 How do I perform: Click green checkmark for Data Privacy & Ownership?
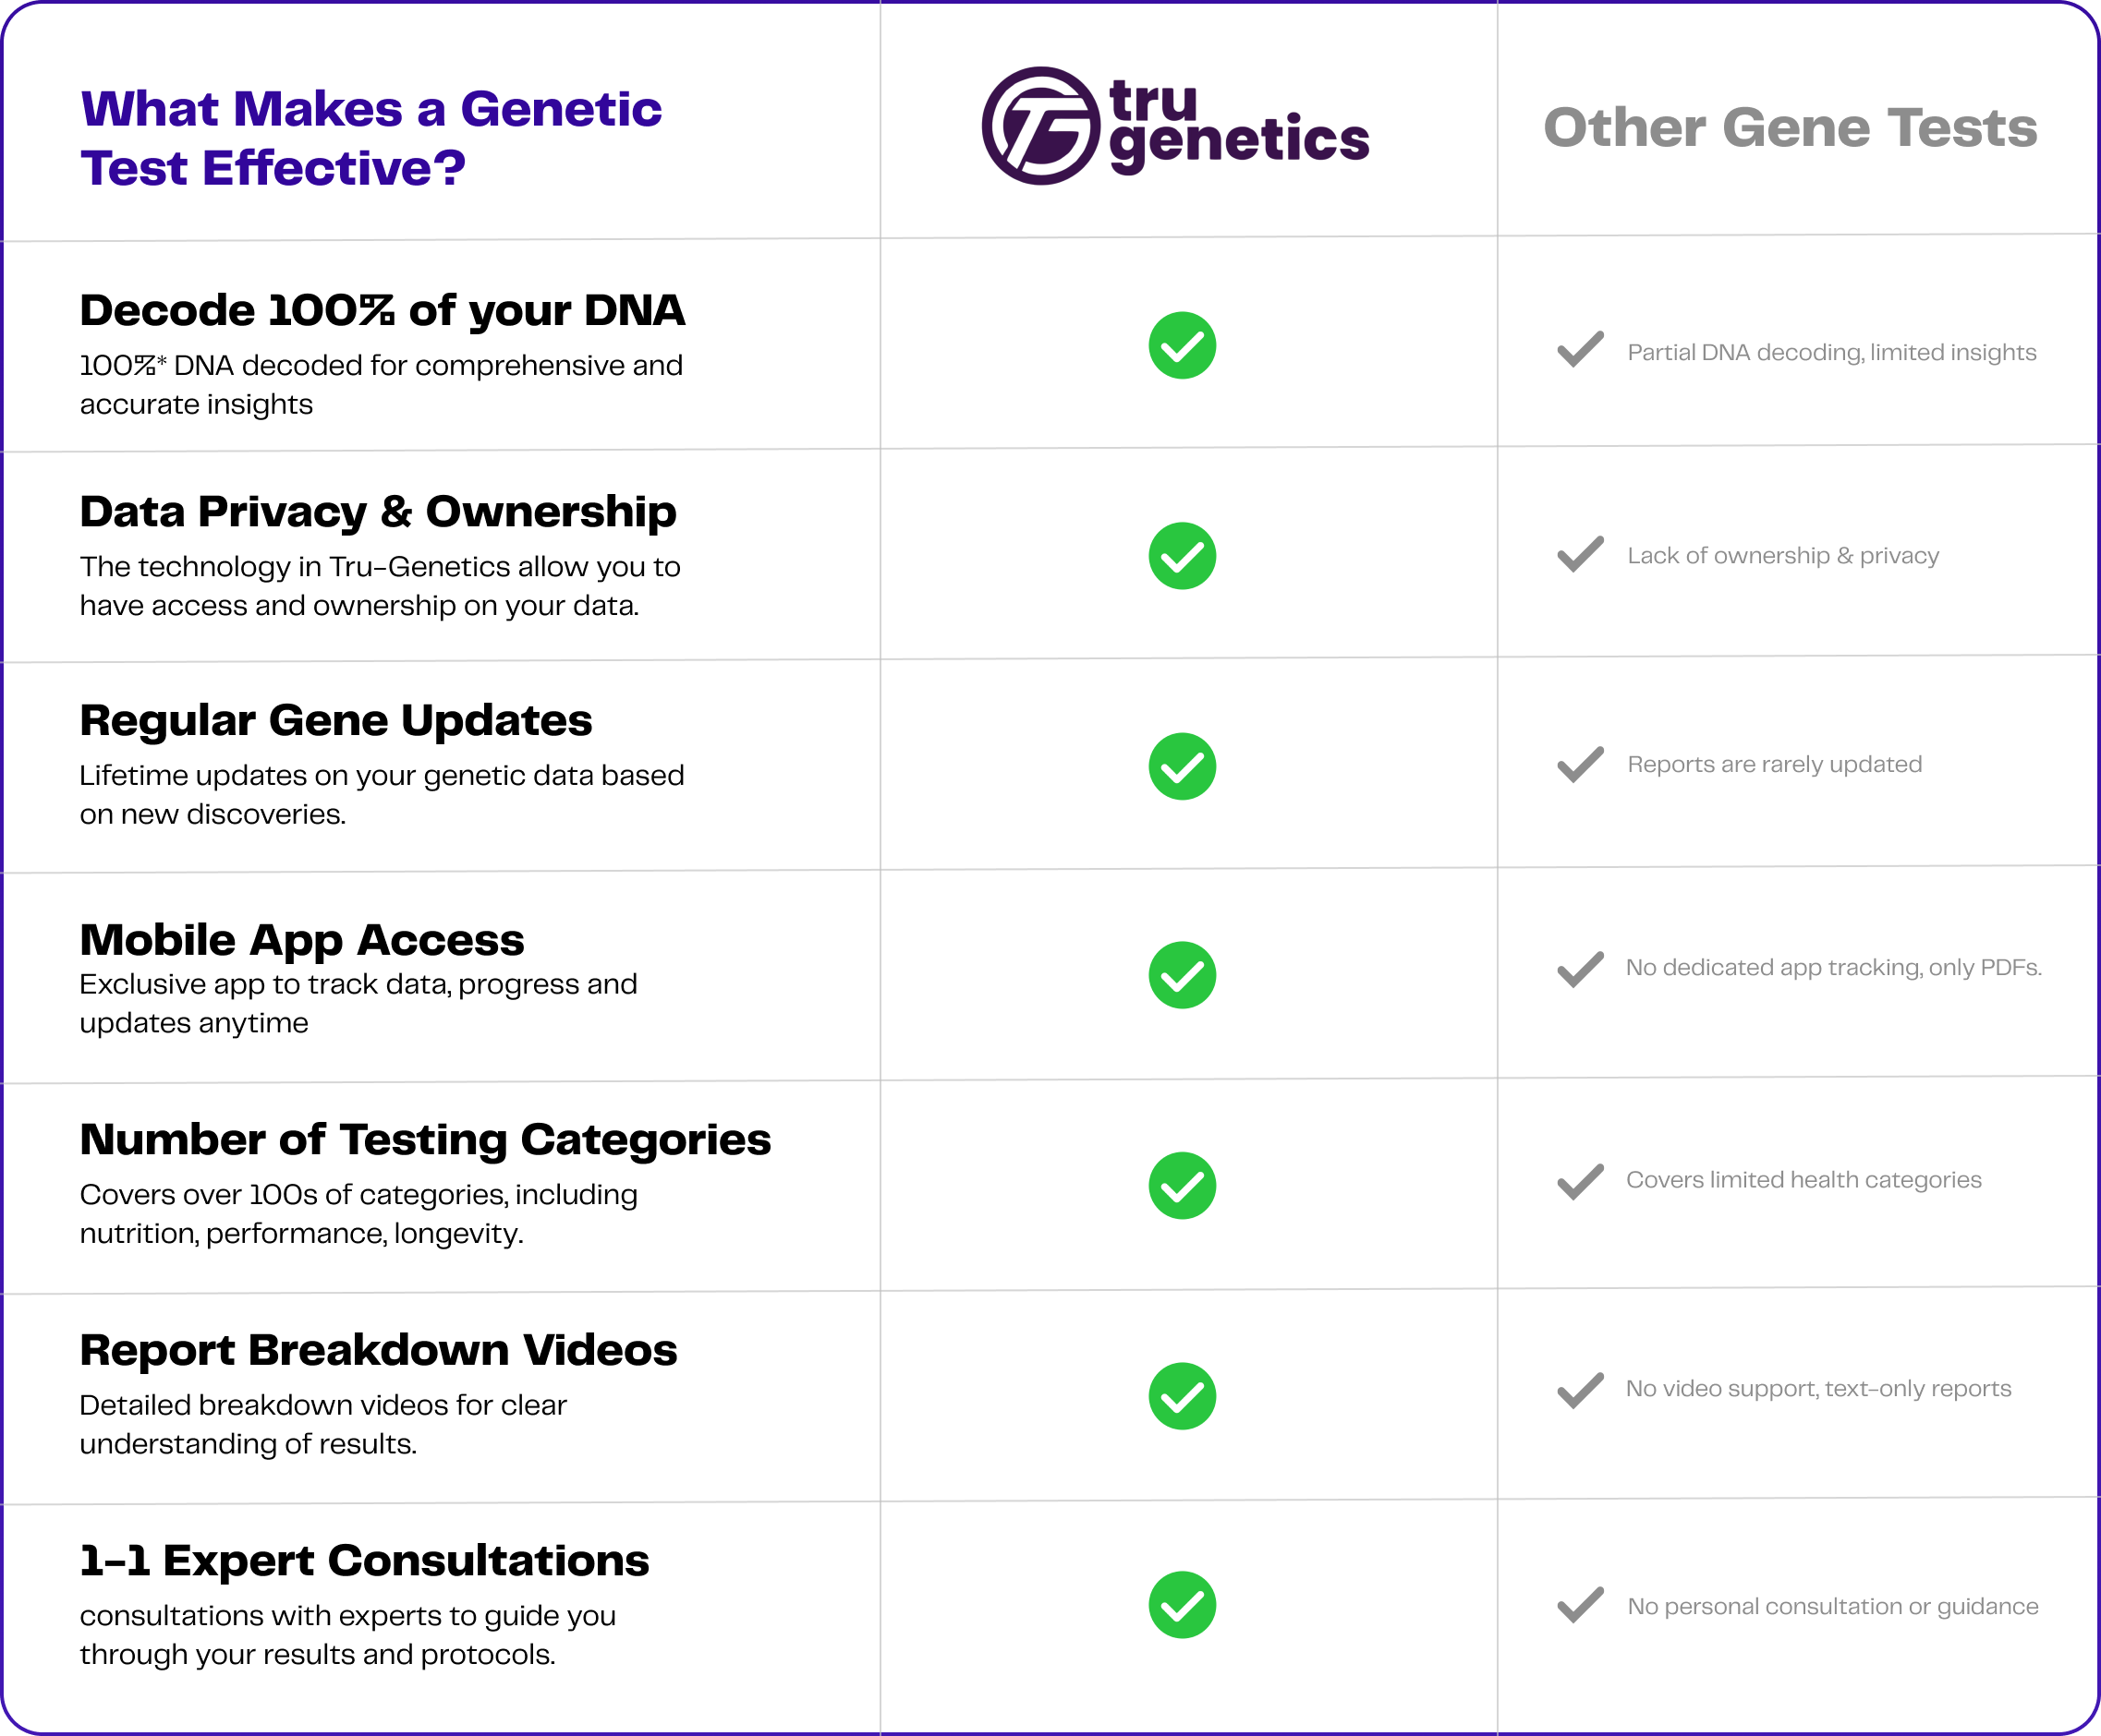(x=1182, y=556)
